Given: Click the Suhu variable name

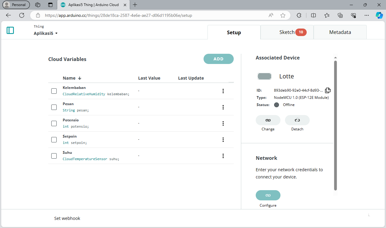Looking at the screenshot, I should click(x=67, y=153).
